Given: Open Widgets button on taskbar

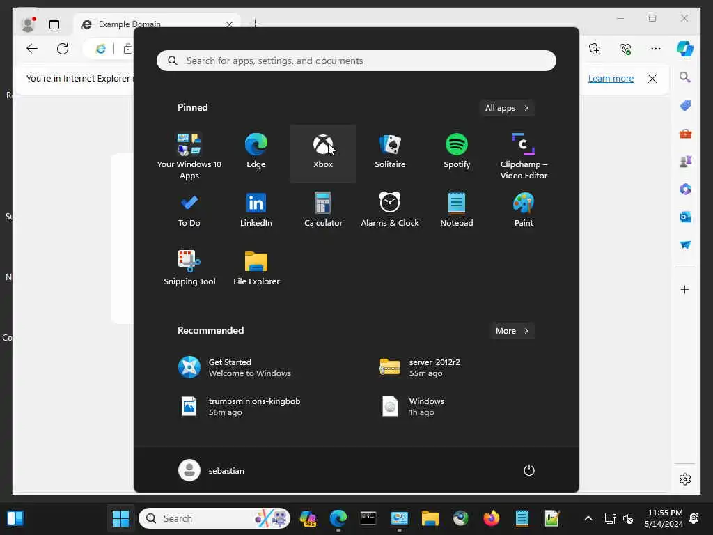Looking at the screenshot, I should 15,518.
